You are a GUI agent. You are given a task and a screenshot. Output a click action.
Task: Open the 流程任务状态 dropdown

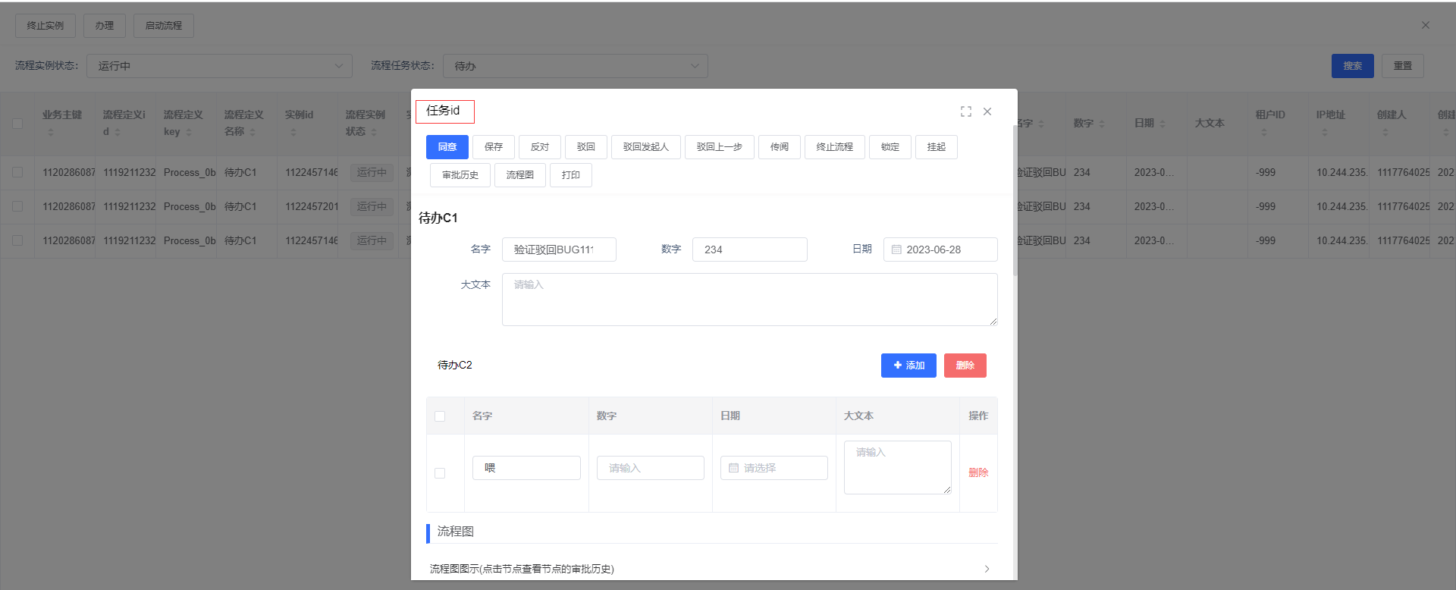click(575, 66)
